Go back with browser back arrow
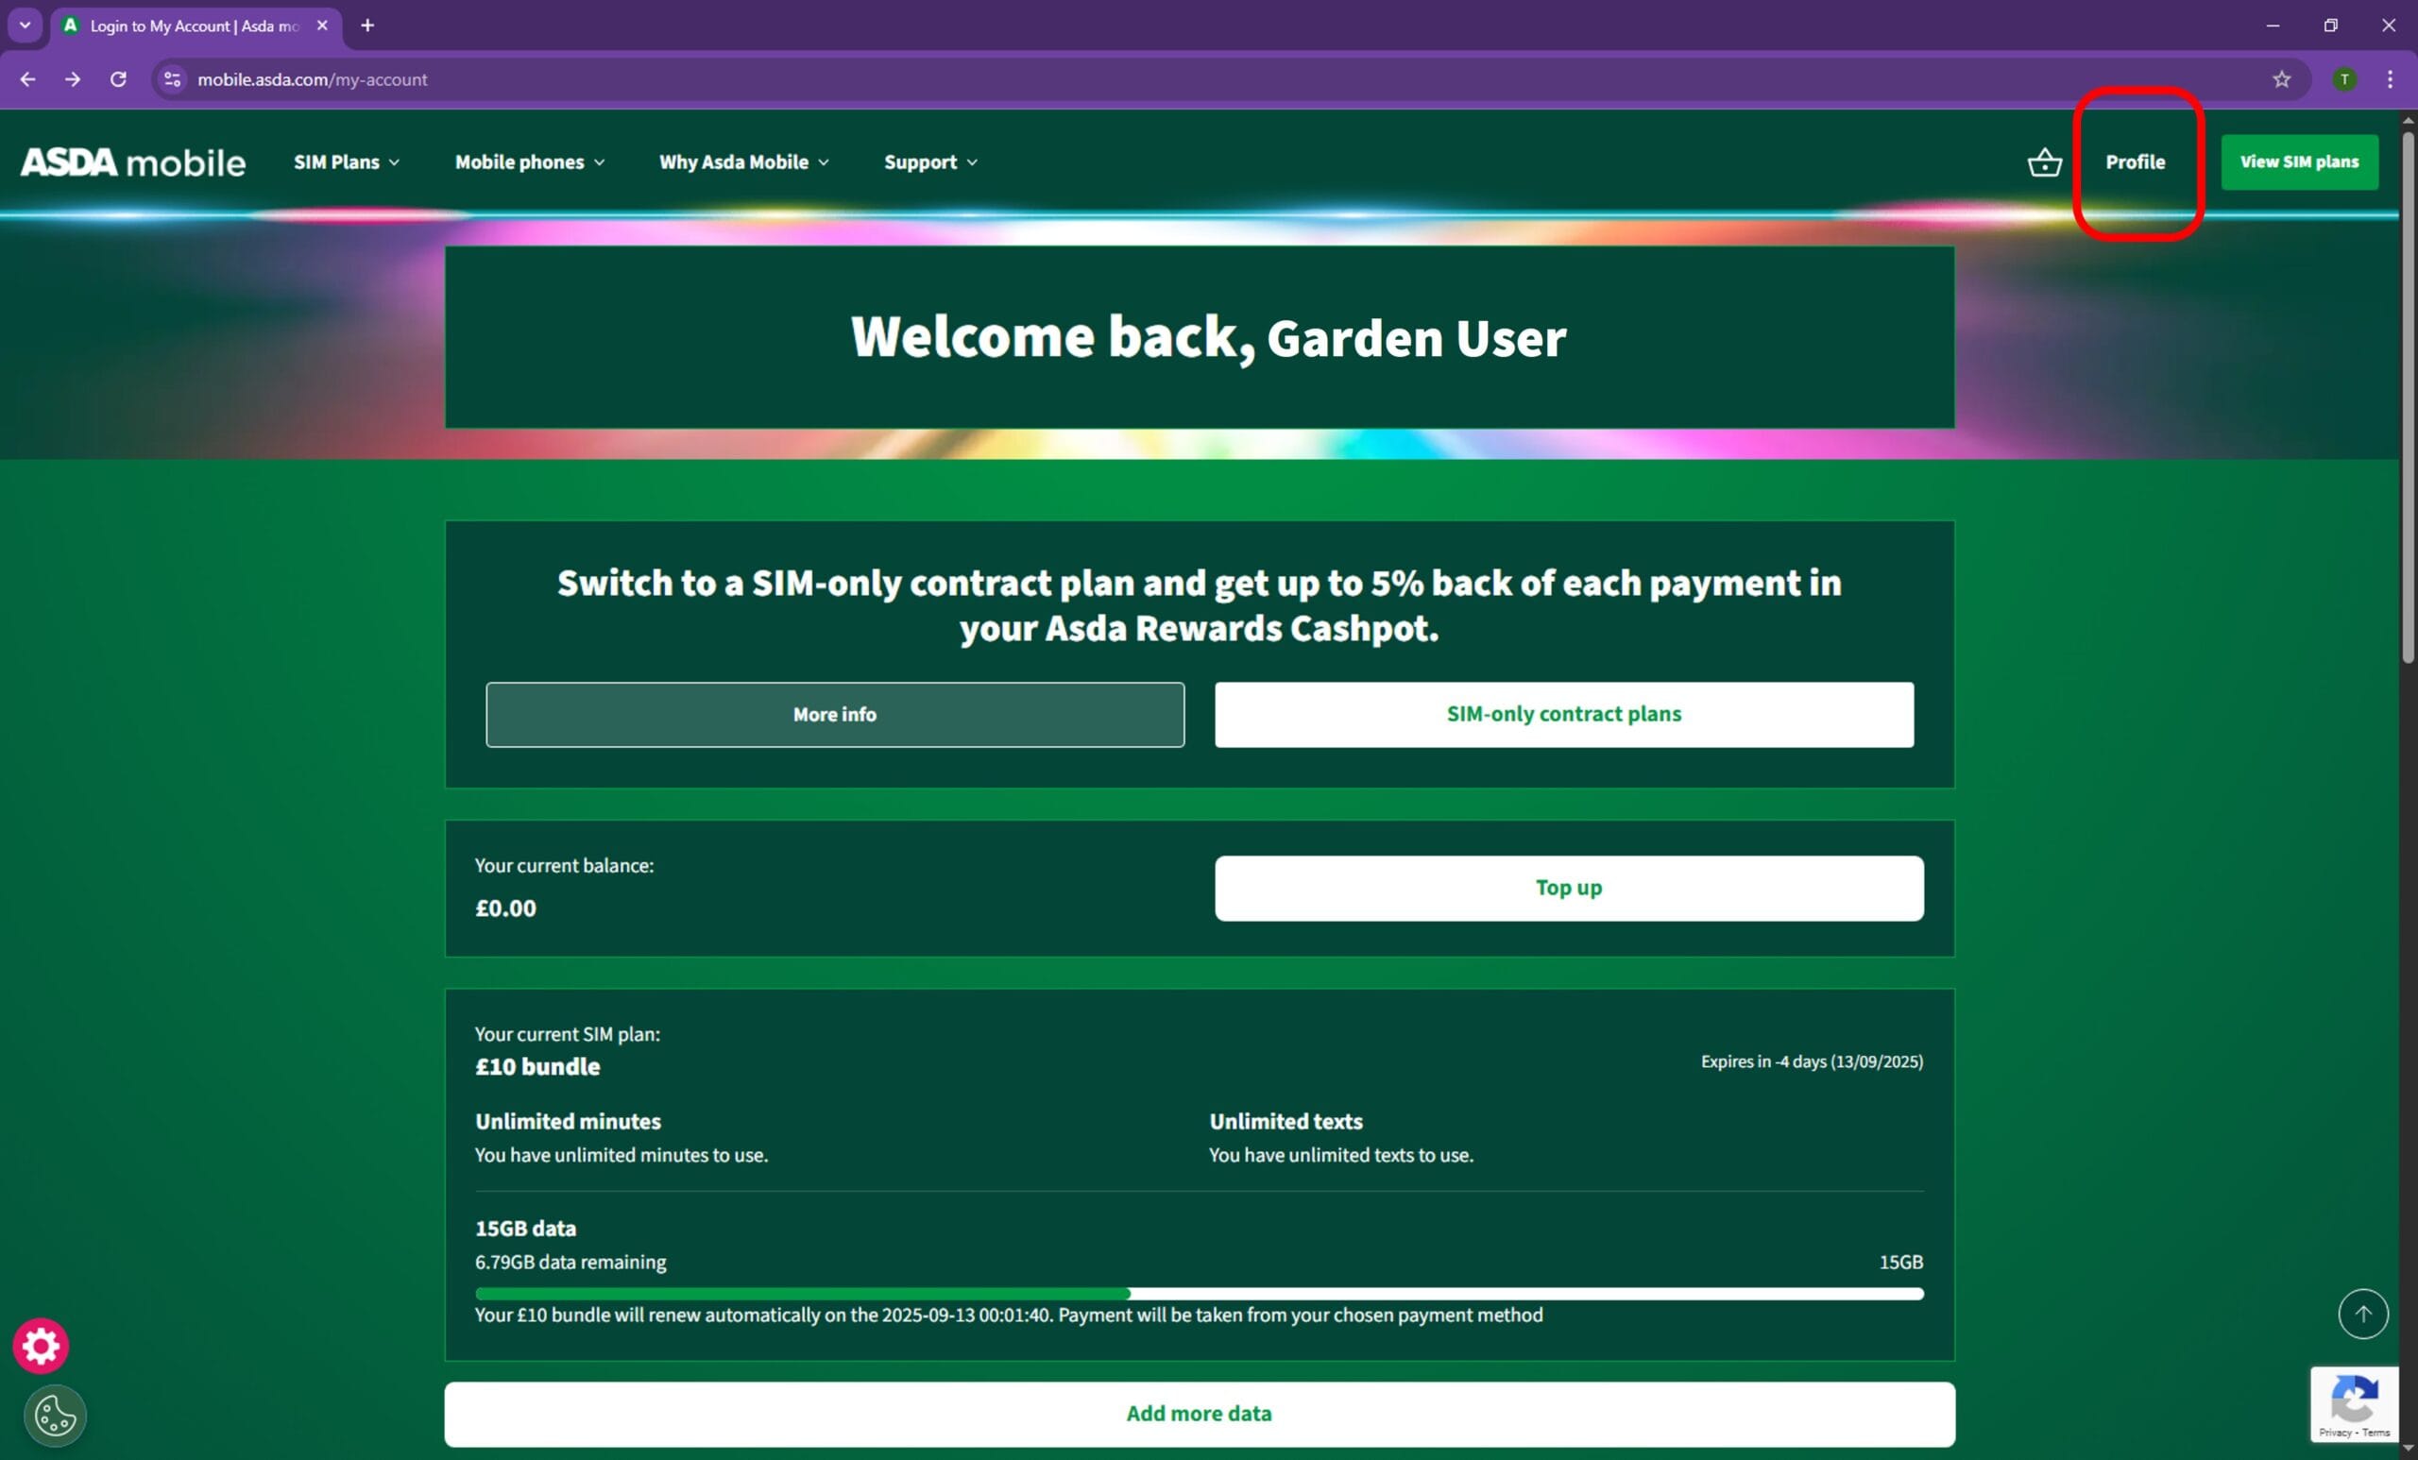This screenshot has width=2418, height=1460. pos(27,79)
